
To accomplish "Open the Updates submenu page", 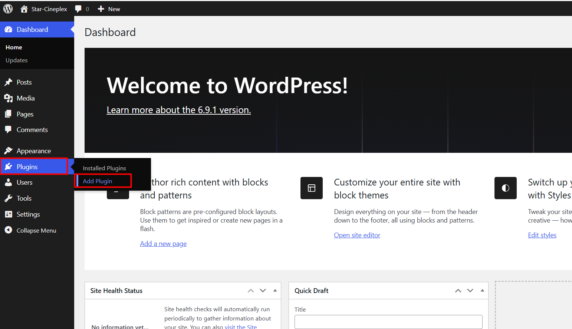I will (x=17, y=60).
